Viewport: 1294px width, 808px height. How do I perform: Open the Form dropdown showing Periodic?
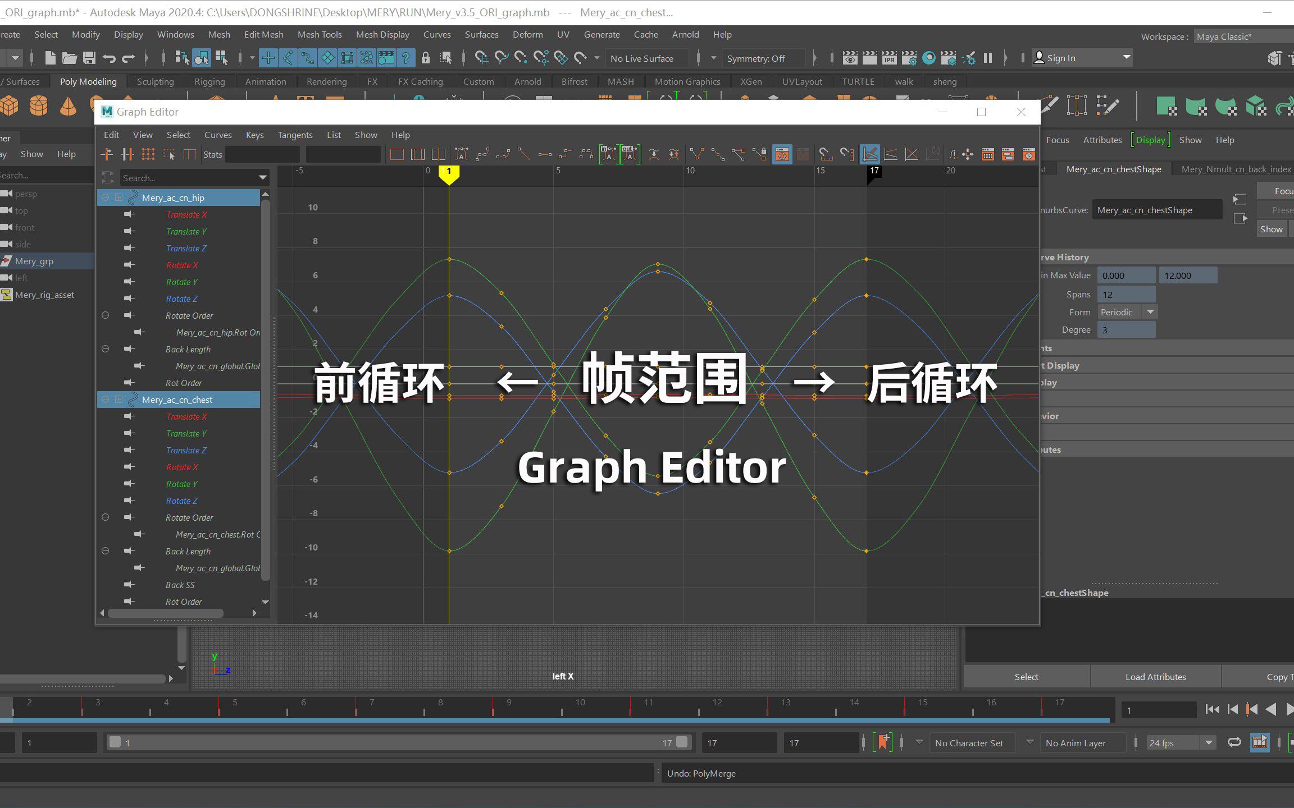1127,311
